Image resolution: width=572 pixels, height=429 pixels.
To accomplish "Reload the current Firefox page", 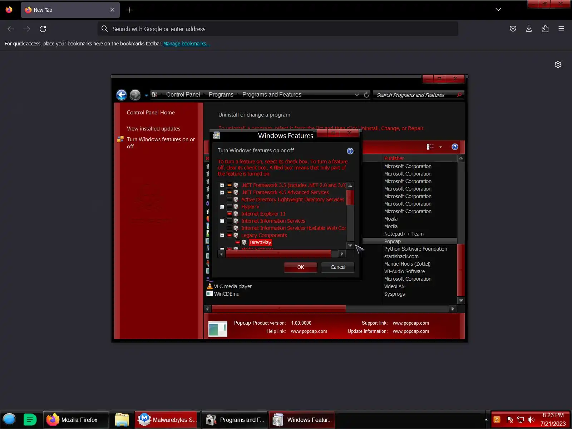I will click(43, 29).
